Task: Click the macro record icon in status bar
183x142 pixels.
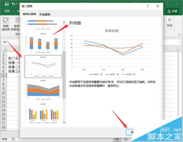Action: 13,139
